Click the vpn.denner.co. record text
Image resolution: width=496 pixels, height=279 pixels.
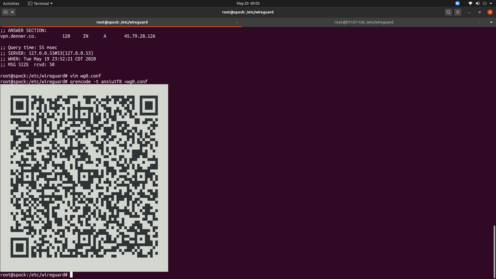point(18,36)
